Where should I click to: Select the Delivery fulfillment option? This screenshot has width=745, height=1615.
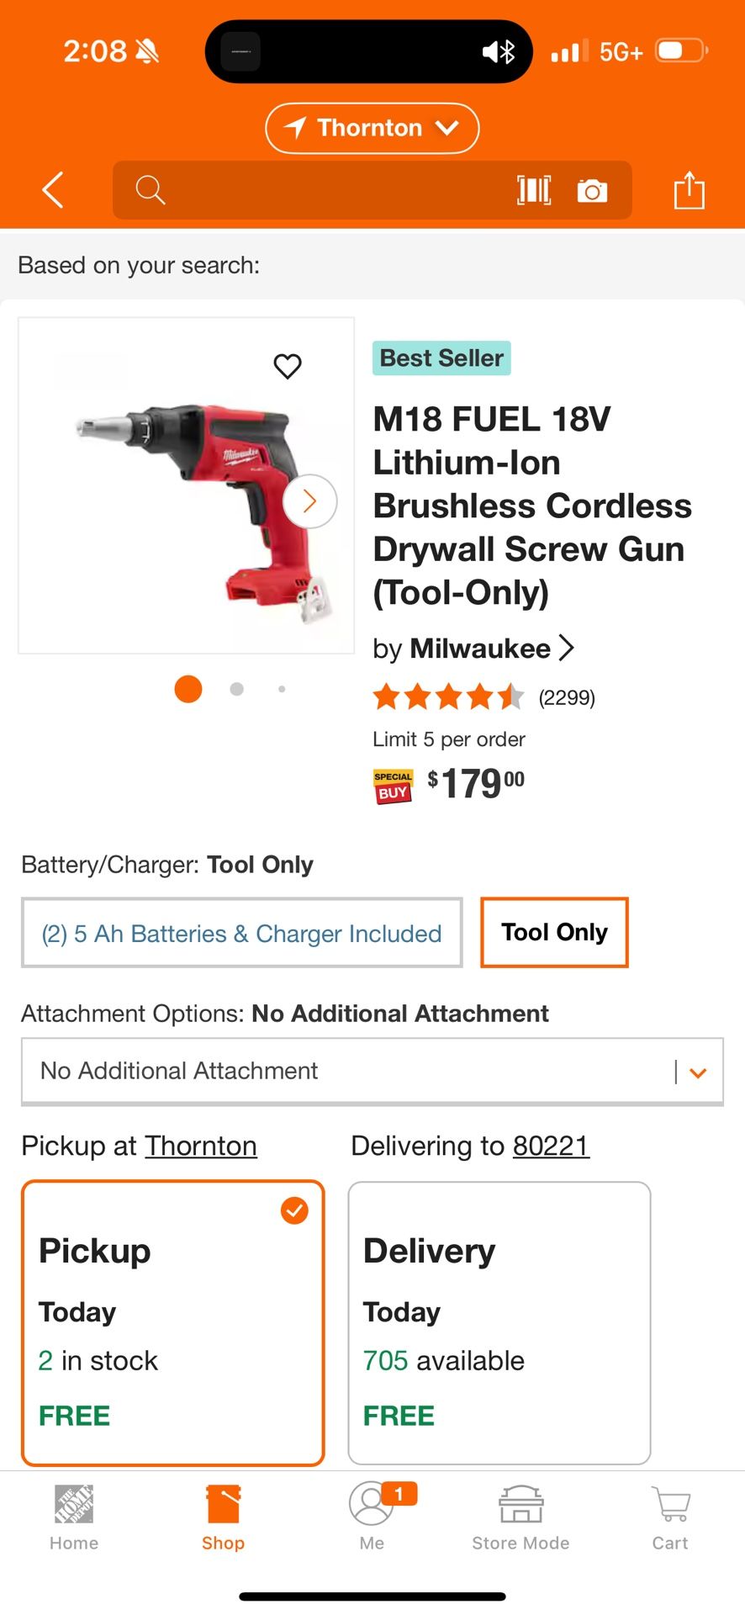pyautogui.click(x=499, y=1321)
